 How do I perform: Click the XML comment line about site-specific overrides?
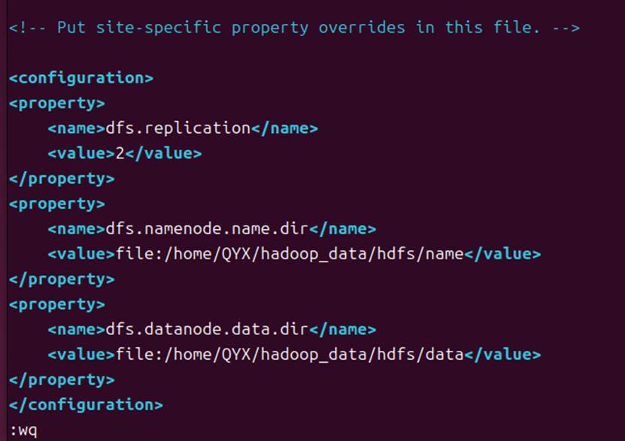(x=294, y=28)
